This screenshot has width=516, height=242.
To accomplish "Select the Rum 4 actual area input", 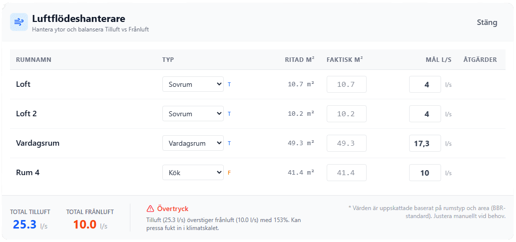I will (x=346, y=173).
